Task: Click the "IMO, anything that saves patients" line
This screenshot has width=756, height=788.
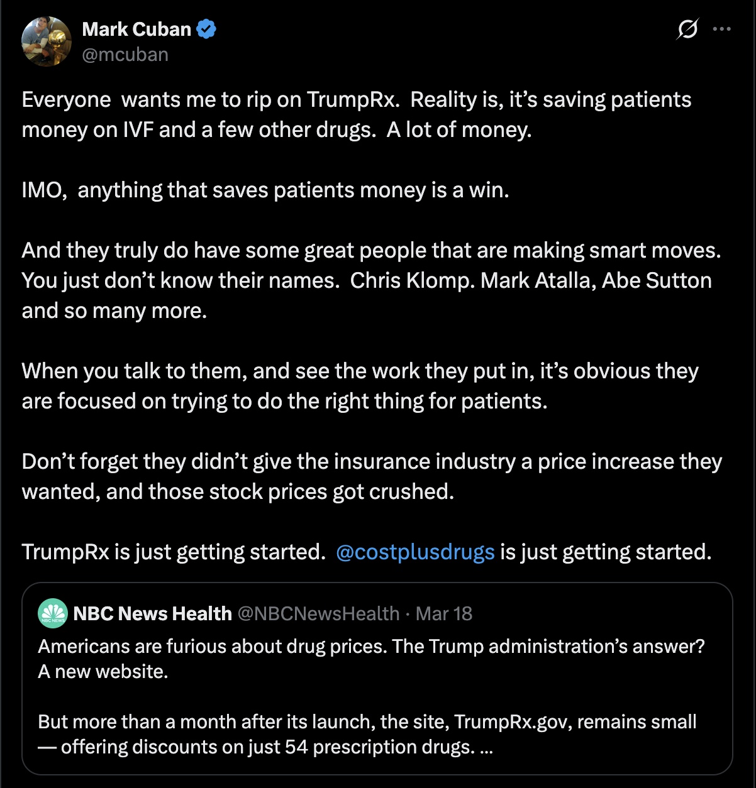Action: (x=265, y=190)
